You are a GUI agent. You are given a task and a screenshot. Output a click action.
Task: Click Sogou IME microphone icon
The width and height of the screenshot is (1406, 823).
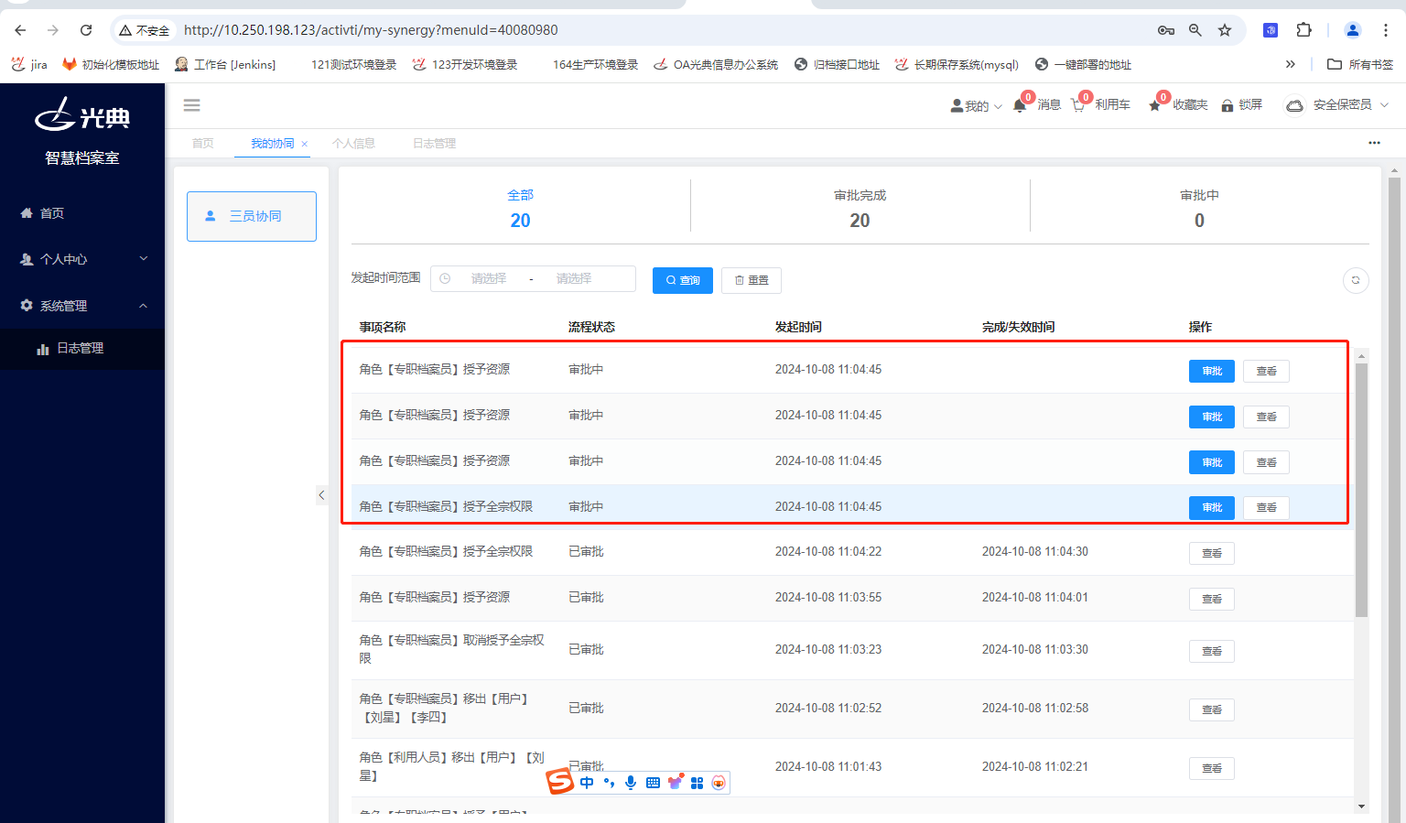[x=631, y=783]
